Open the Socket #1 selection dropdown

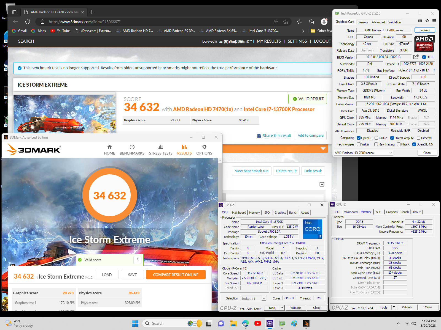253,298
